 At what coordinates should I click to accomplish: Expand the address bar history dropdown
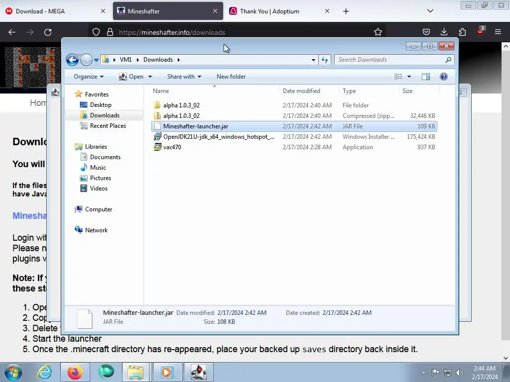pos(313,60)
